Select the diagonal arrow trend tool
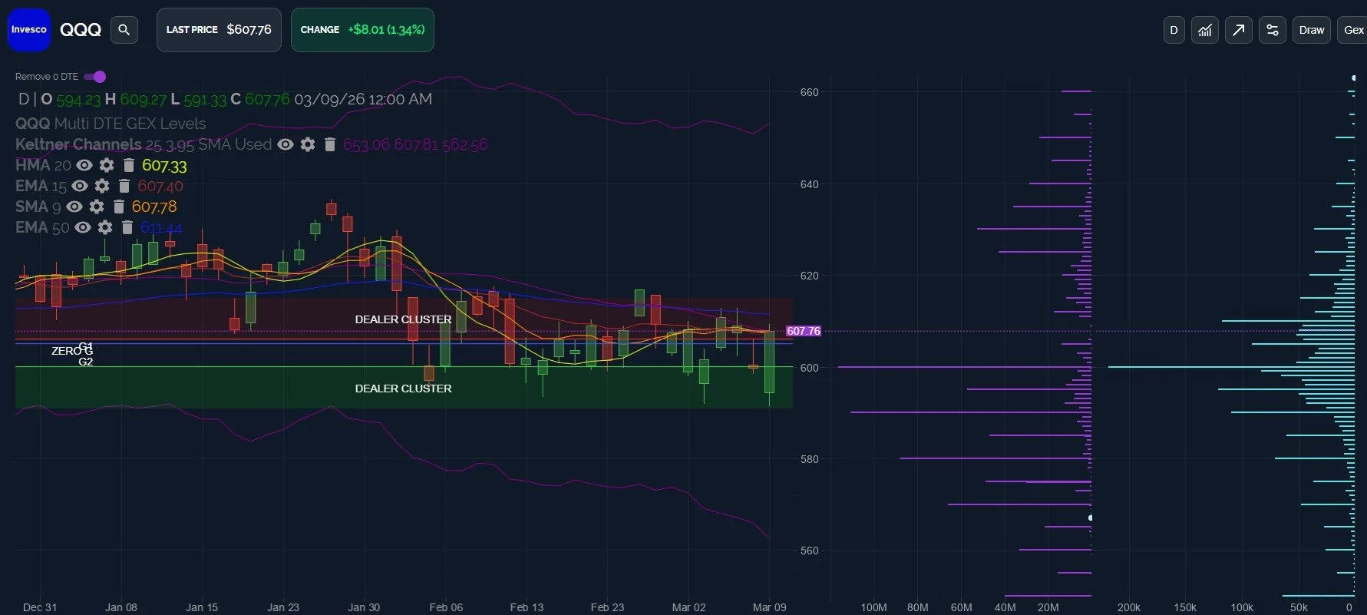Screen dimensions: 1367x615 click(x=1239, y=30)
